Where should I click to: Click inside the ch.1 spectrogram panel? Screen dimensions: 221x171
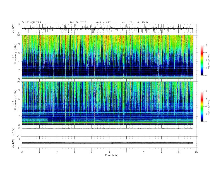pos(107,57)
